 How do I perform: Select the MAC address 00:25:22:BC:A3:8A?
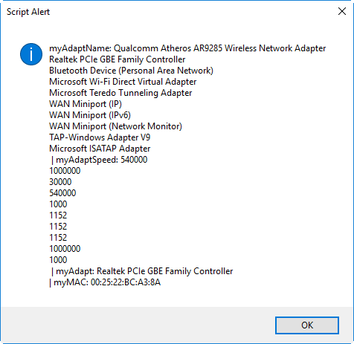(126, 282)
